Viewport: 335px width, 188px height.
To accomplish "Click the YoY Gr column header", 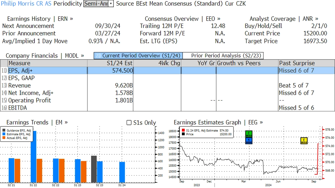I will click(x=199, y=63).
